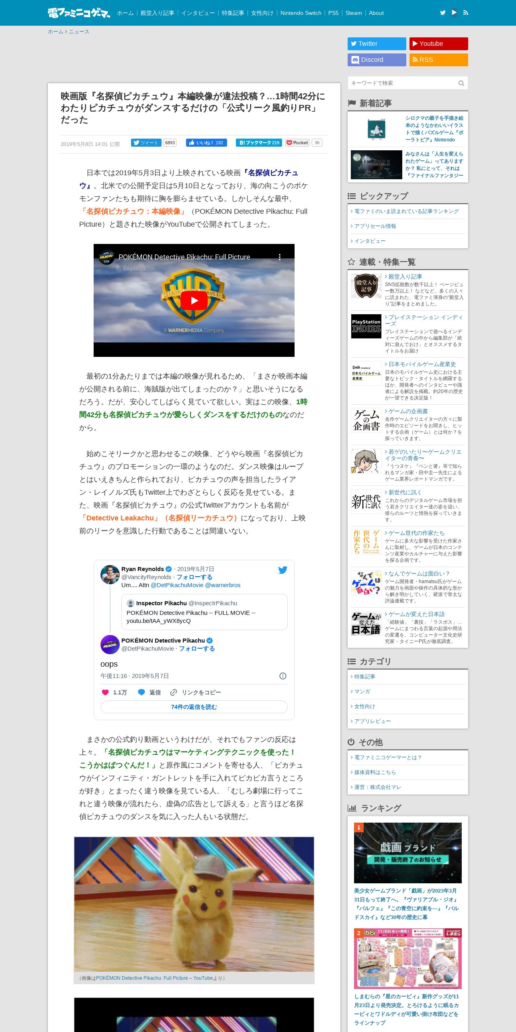Click the search magnifier icon
Image resolution: width=516 pixels, height=1032 pixels.
click(x=461, y=83)
